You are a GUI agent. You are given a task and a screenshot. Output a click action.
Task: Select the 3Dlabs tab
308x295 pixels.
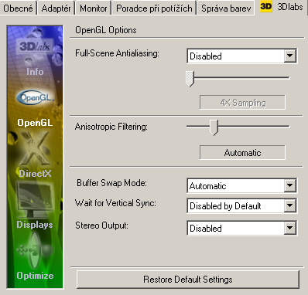[x=281, y=7]
